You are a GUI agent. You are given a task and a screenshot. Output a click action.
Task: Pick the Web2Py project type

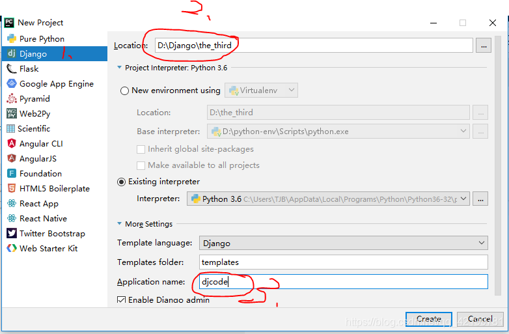pyautogui.click(x=55, y=113)
